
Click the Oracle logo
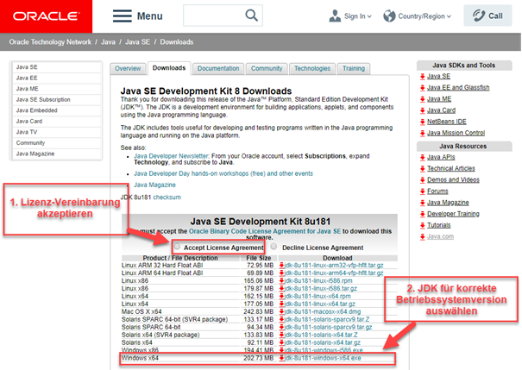coord(47,16)
